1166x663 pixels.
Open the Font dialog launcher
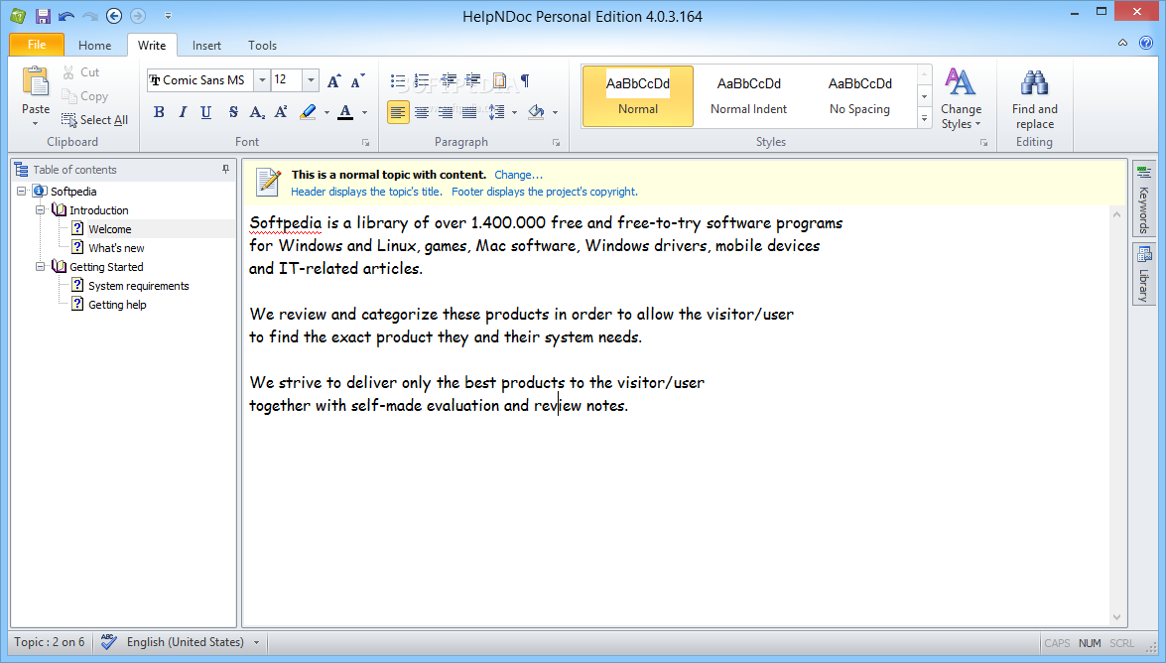click(366, 142)
